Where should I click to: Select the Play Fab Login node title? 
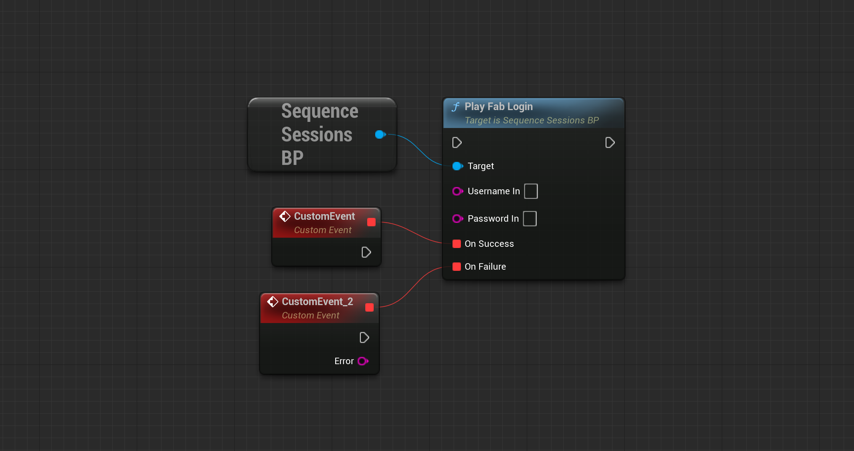(x=498, y=107)
